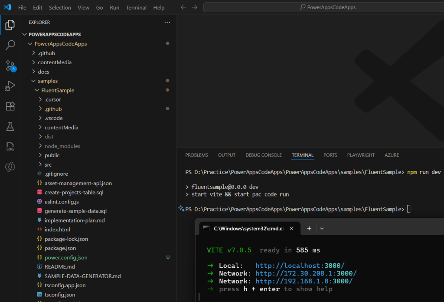The image size is (444, 302).
Task: Open the Explorer view in activity bar
Action: click(x=10, y=25)
